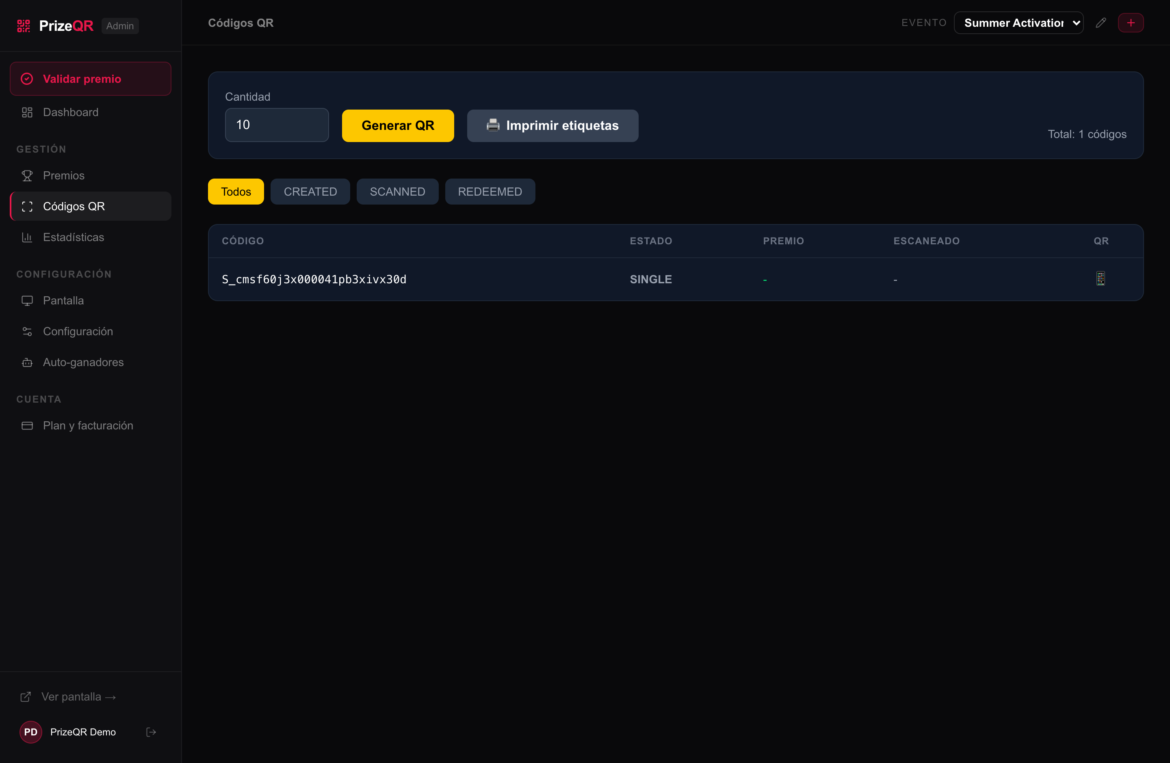The image size is (1170, 763).
Task: Show QR for code S_cmsf60j3x000041pb3xivx30d
Action: pyautogui.click(x=1101, y=278)
